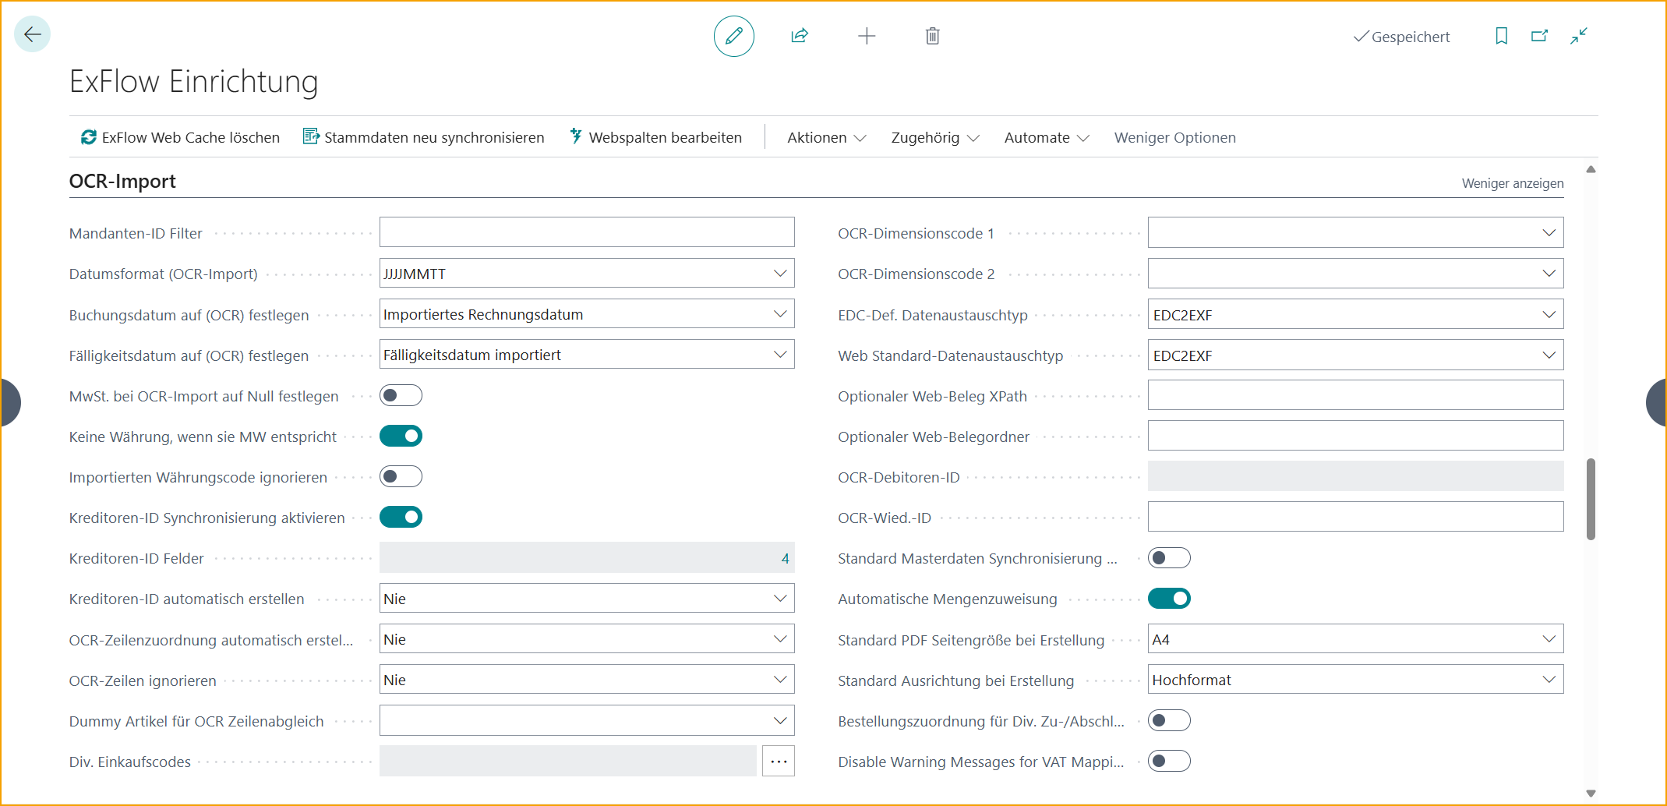Click OCR-Wied.-ID input field
1667x806 pixels.
point(1355,517)
